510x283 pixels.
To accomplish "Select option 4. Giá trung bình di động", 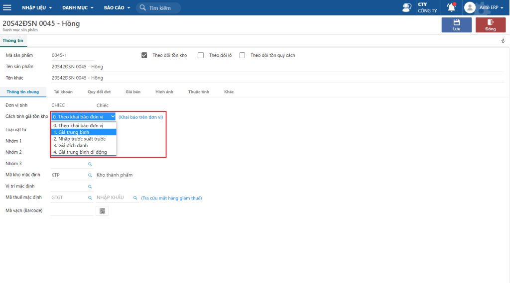I will point(84,152).
